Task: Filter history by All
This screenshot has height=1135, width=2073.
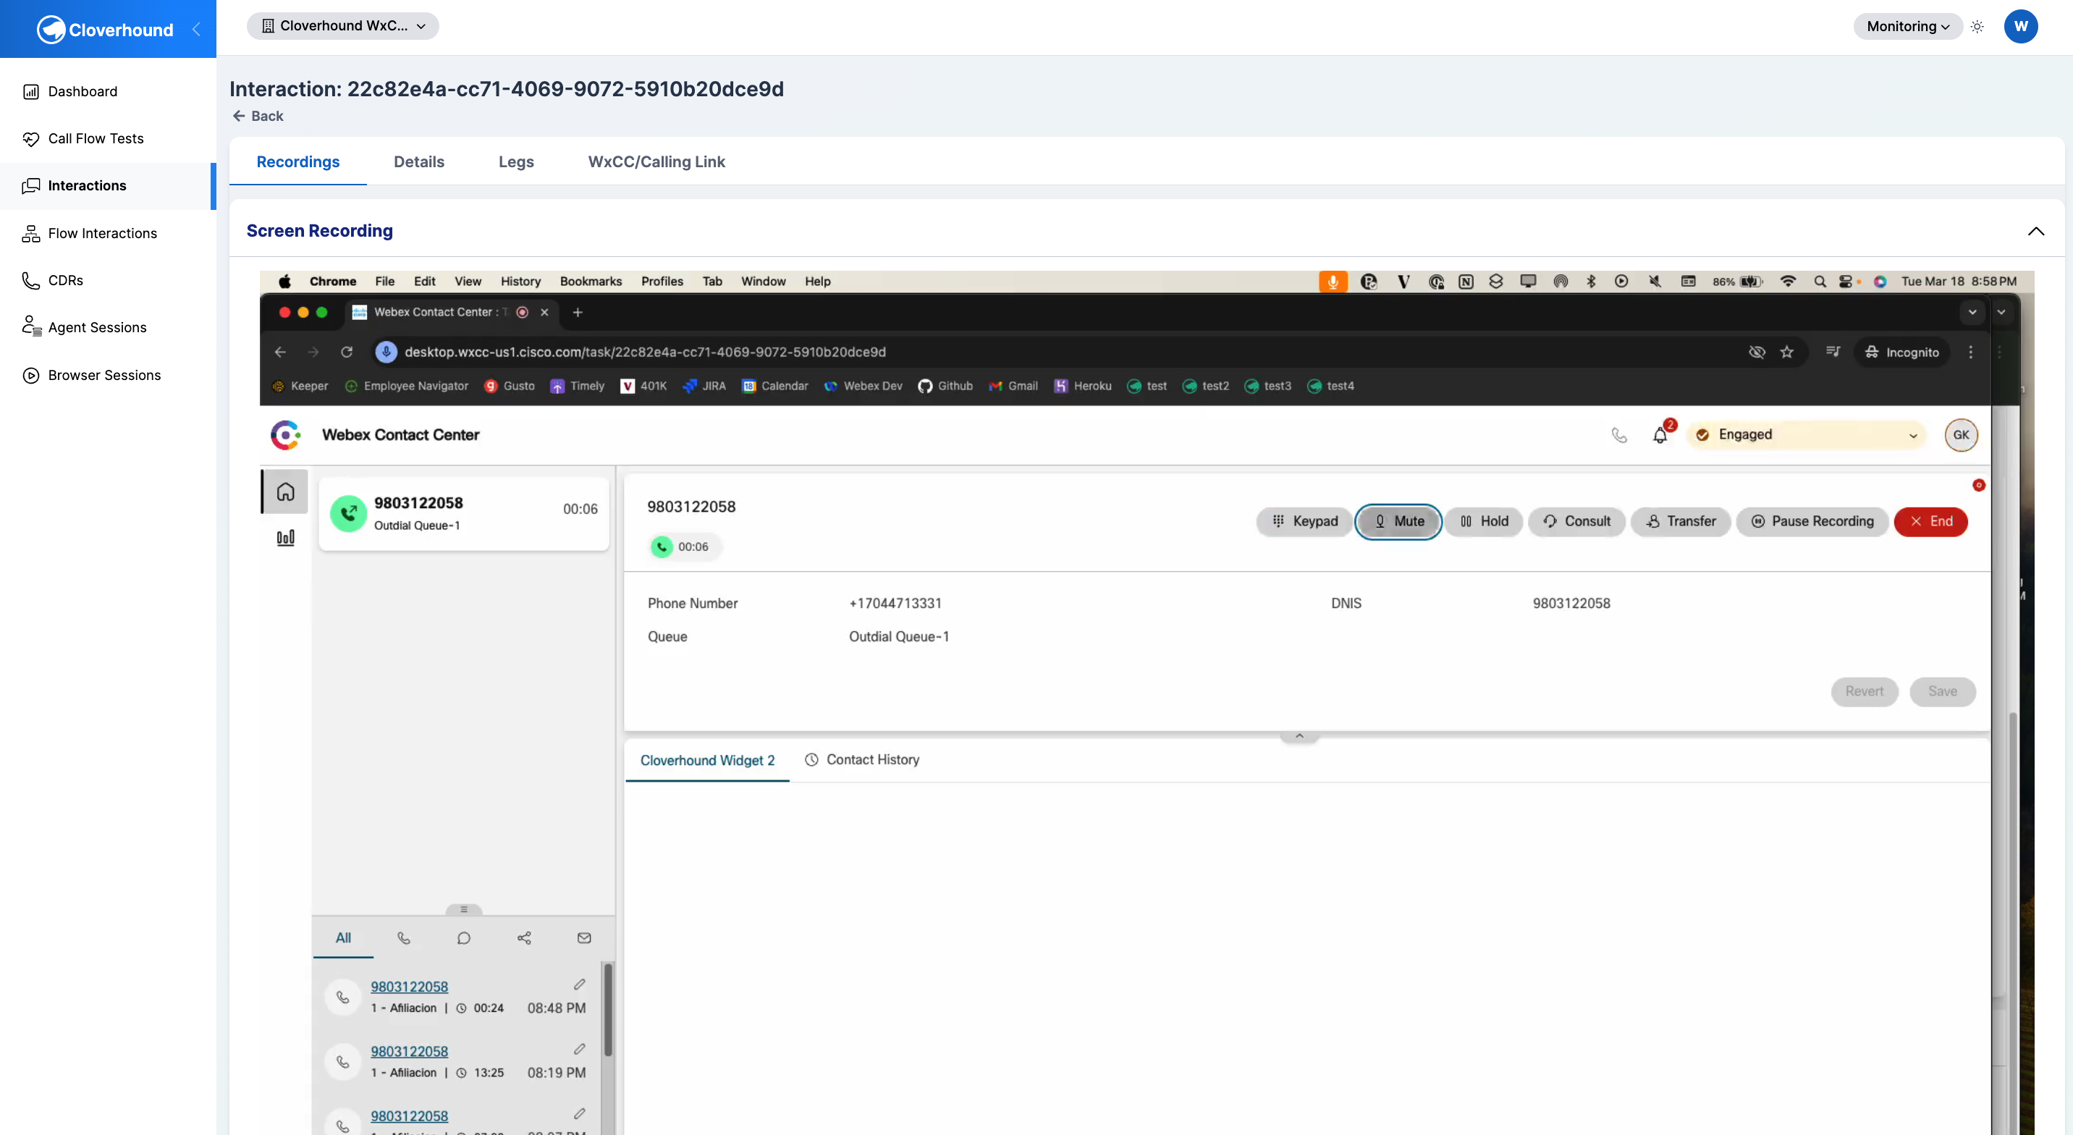Action: tap(343, 938)
